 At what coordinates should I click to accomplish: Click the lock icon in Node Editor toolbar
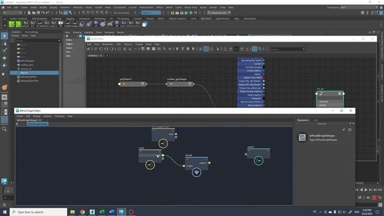click(217, 49)
